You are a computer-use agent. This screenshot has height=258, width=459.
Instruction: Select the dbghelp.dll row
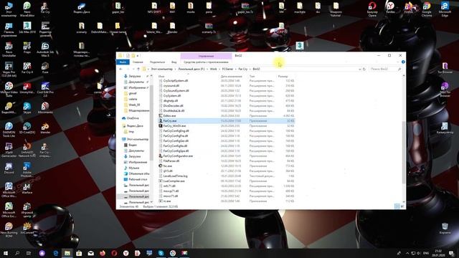click(x=227, y=100)
